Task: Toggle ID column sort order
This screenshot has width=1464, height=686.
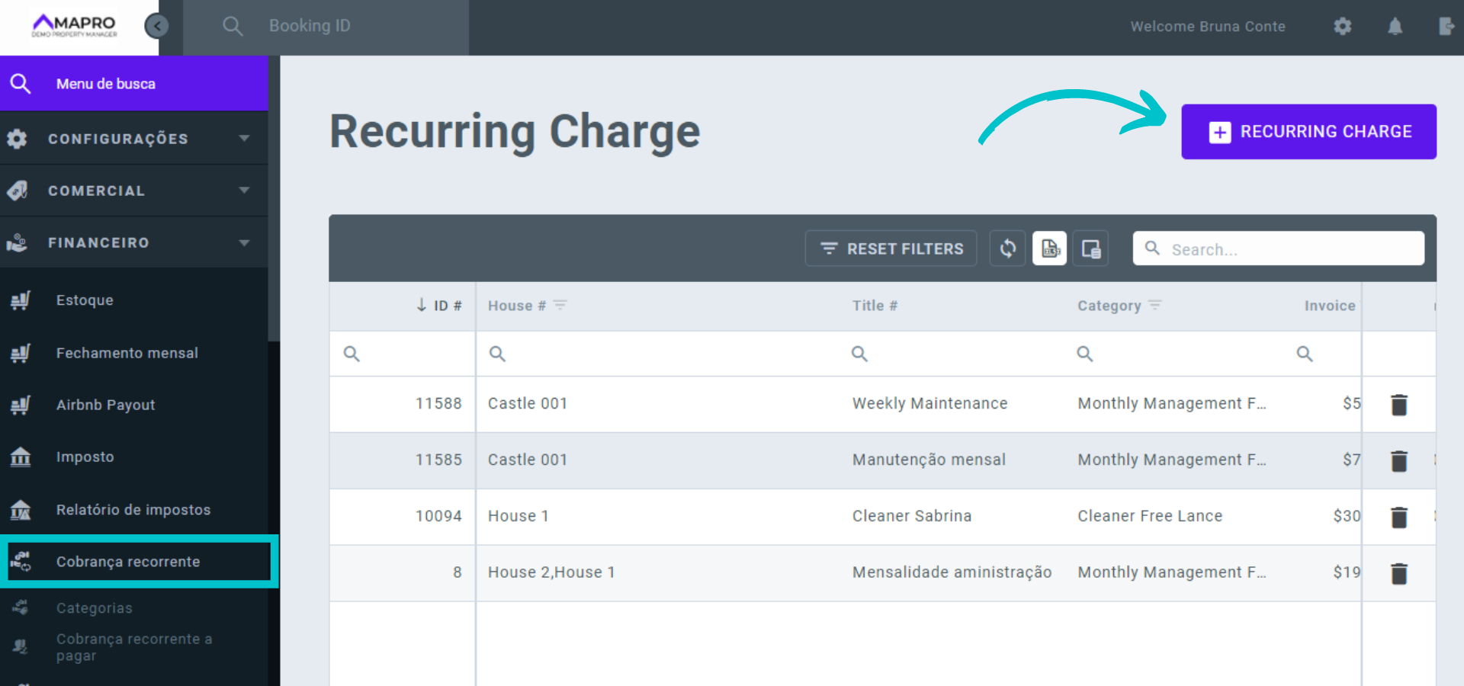Action: click(x=439, y=306)
